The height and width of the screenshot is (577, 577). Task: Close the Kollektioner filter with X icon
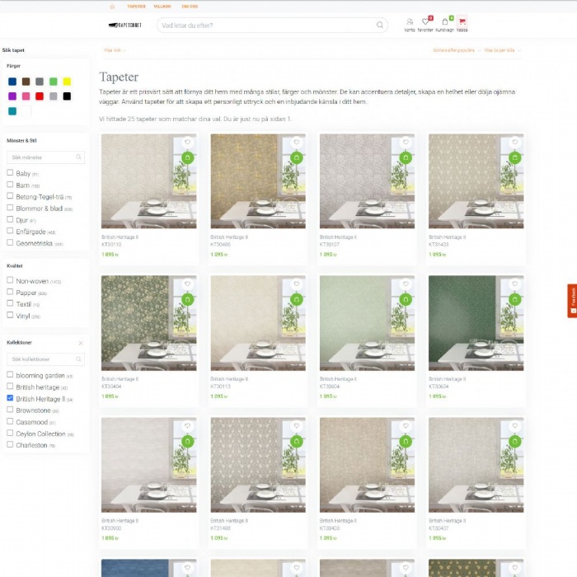pyautogui.click(x=81, y=343)
